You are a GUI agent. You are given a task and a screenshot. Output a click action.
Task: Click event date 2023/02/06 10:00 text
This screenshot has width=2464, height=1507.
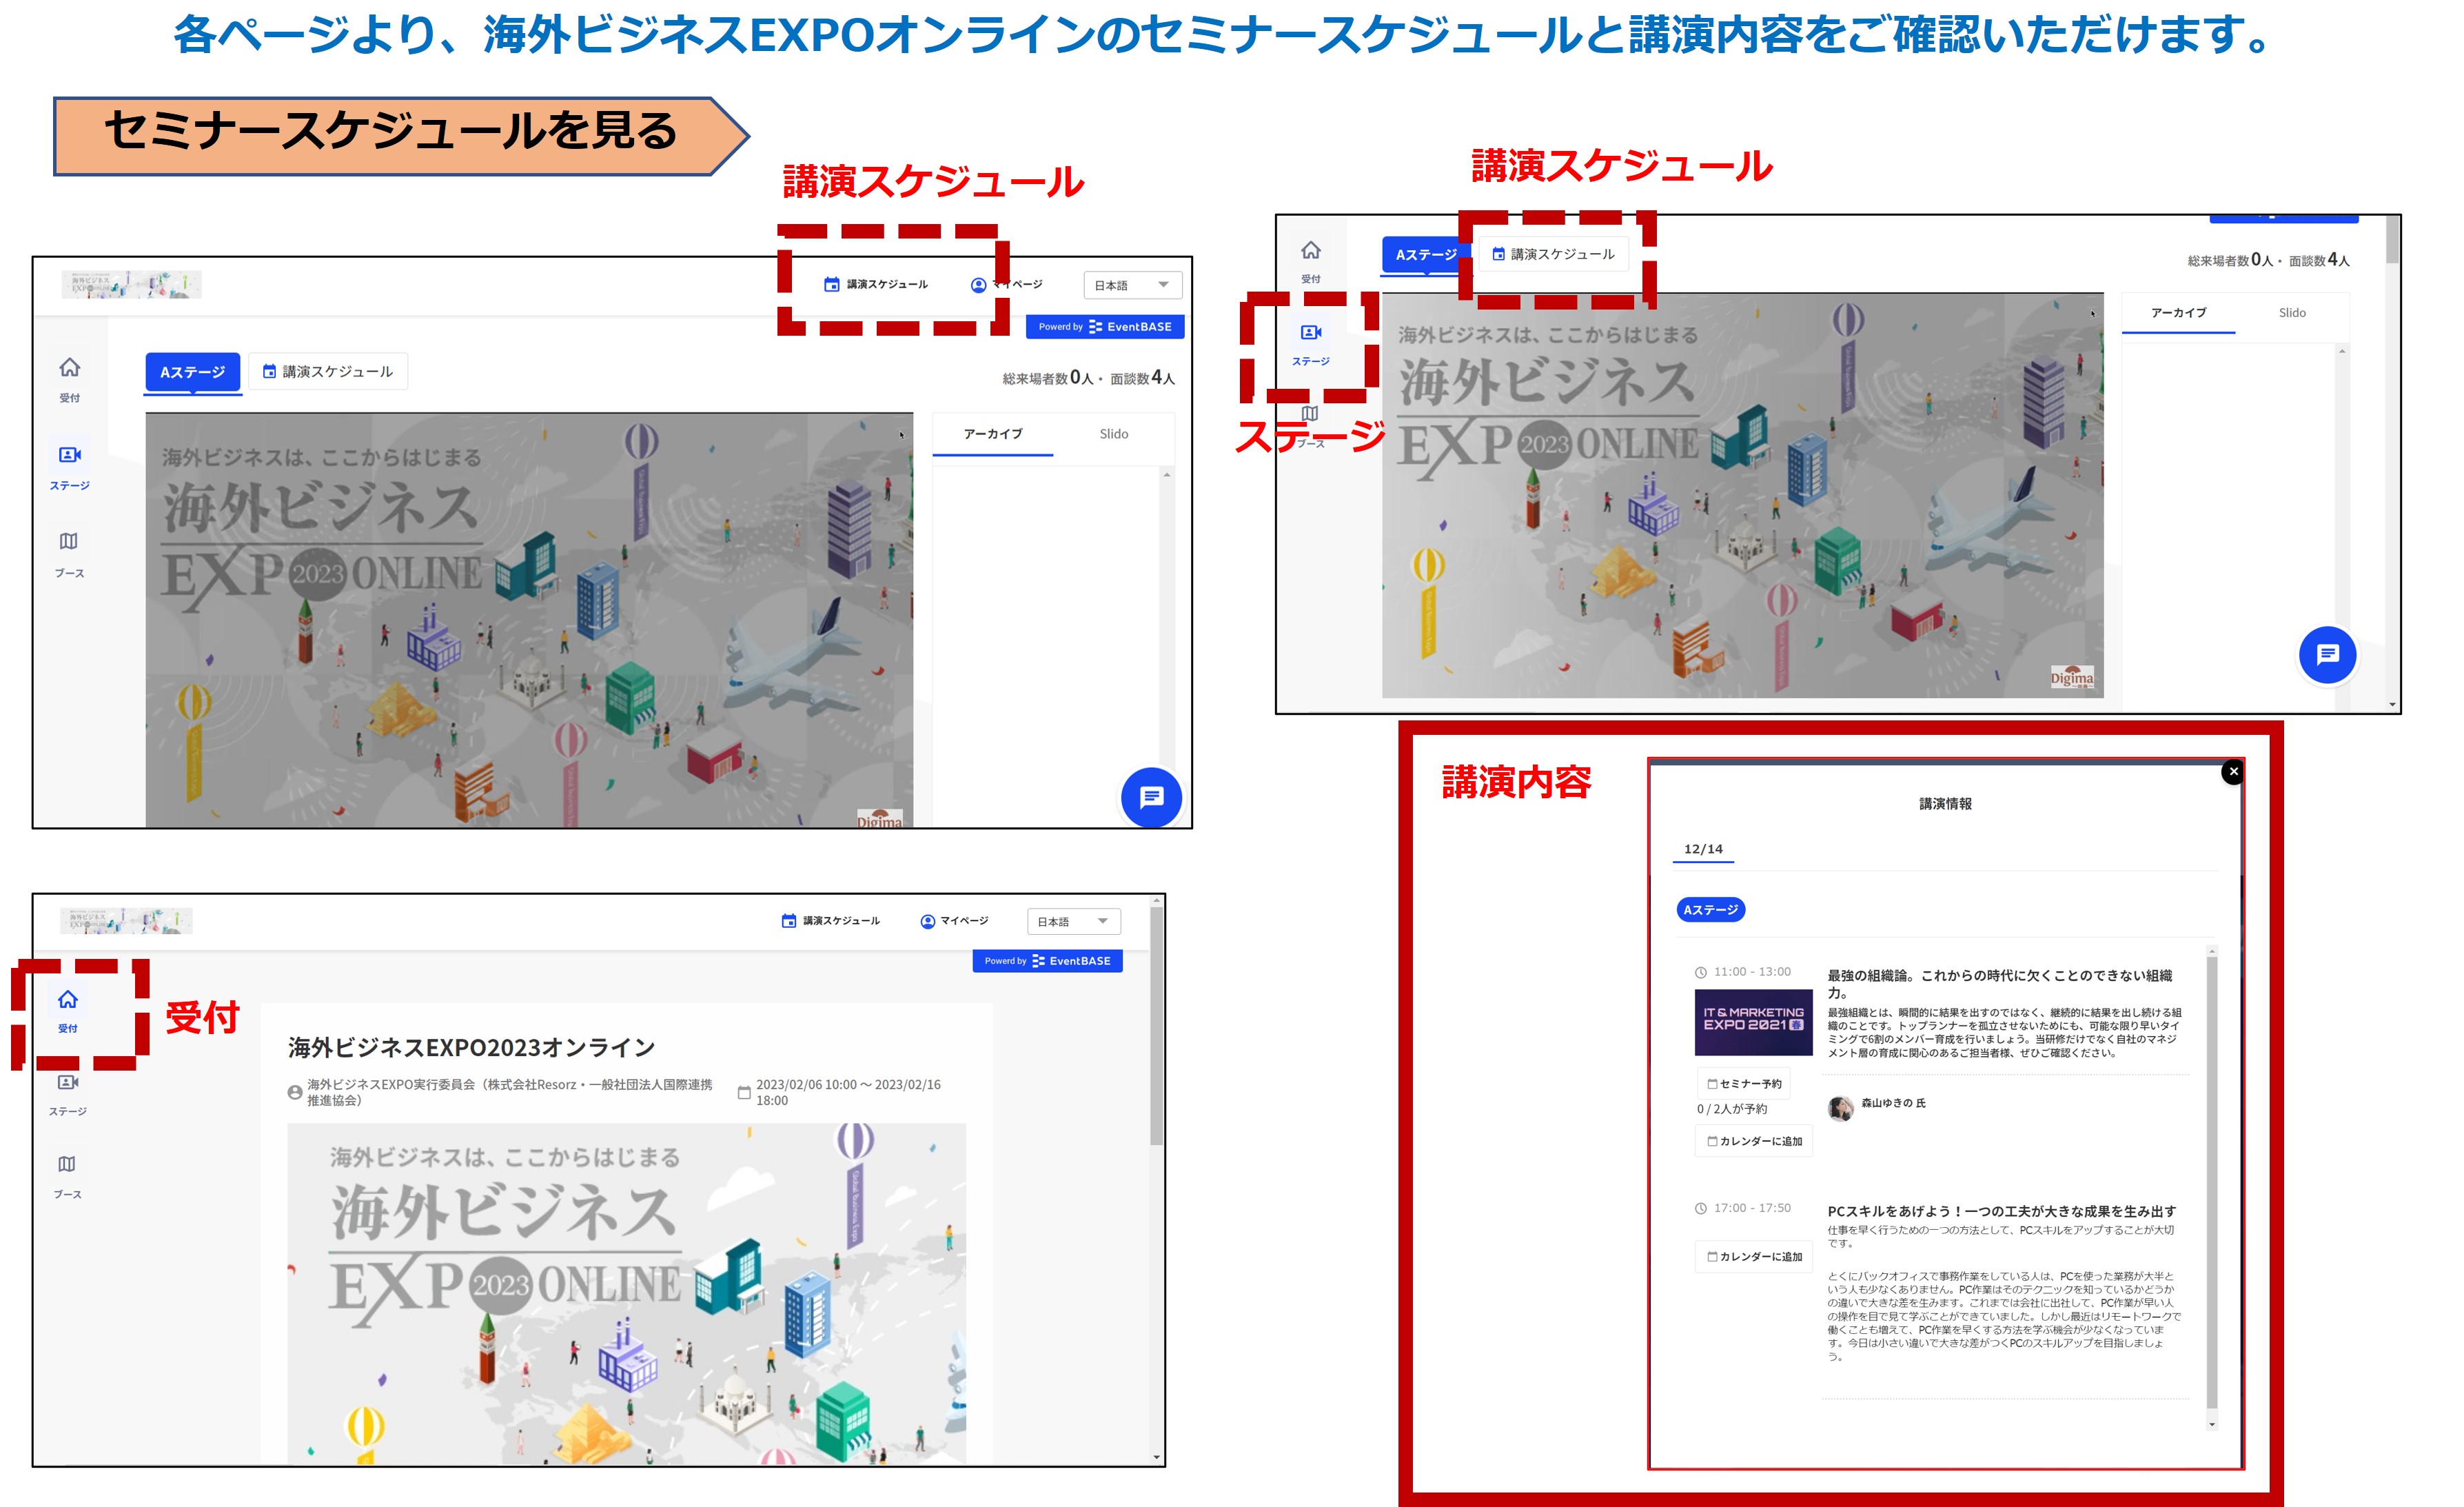[848, 1092]
